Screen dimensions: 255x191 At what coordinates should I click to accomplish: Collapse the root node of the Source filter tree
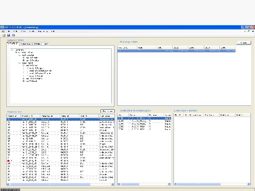pyautogui.click(x=13, y=50)
